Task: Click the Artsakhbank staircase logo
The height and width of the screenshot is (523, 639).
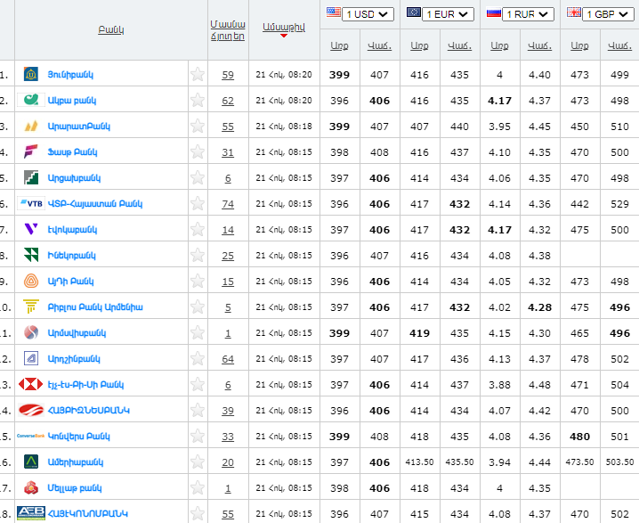Action: [x=31, y=178]
